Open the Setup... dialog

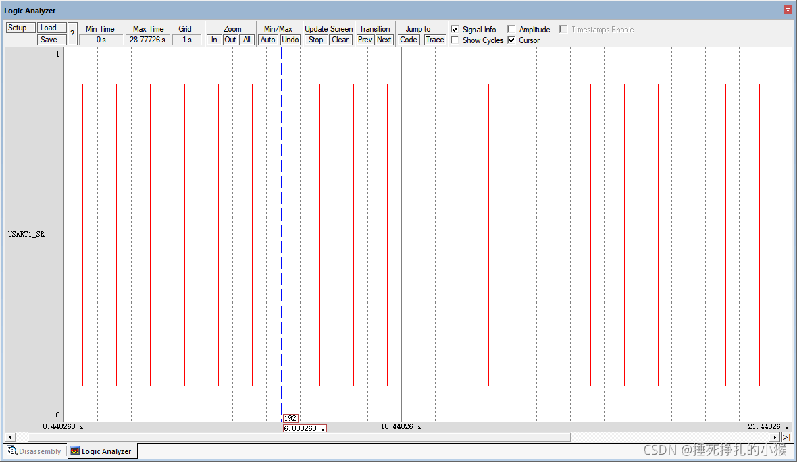tap(20, 28)
